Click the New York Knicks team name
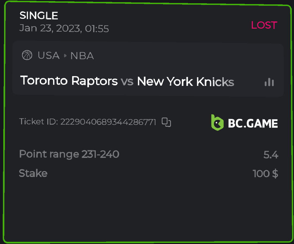This screenshot has width=294, height=244. (x=185, y=82)
